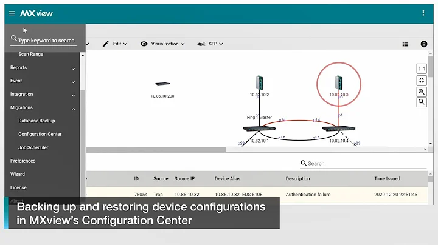Sort events by Source column
The height and width of the screenshot is (245, 438).
tap(161, 178)
